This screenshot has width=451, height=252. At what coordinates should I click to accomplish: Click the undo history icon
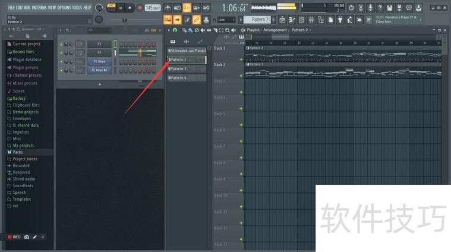(x=351, y=8)
